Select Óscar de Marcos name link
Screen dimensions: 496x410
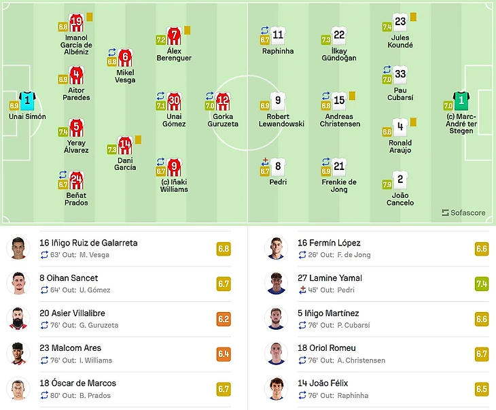(78, 383)
